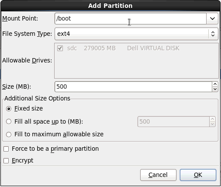Enable the Encrypt checkbox
The image size is (221, 187).
pyautogui.click(x=6, y=161)
